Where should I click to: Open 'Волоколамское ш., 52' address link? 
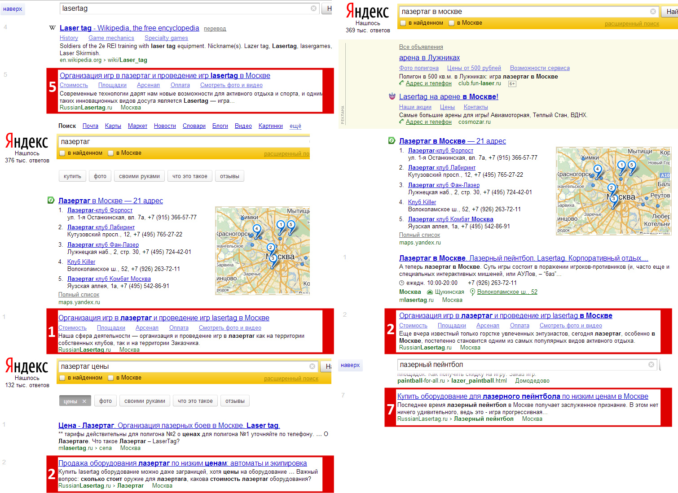(507, 292)
